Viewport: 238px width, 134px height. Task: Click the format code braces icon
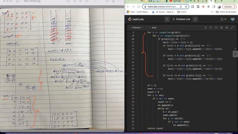point(211,28)
